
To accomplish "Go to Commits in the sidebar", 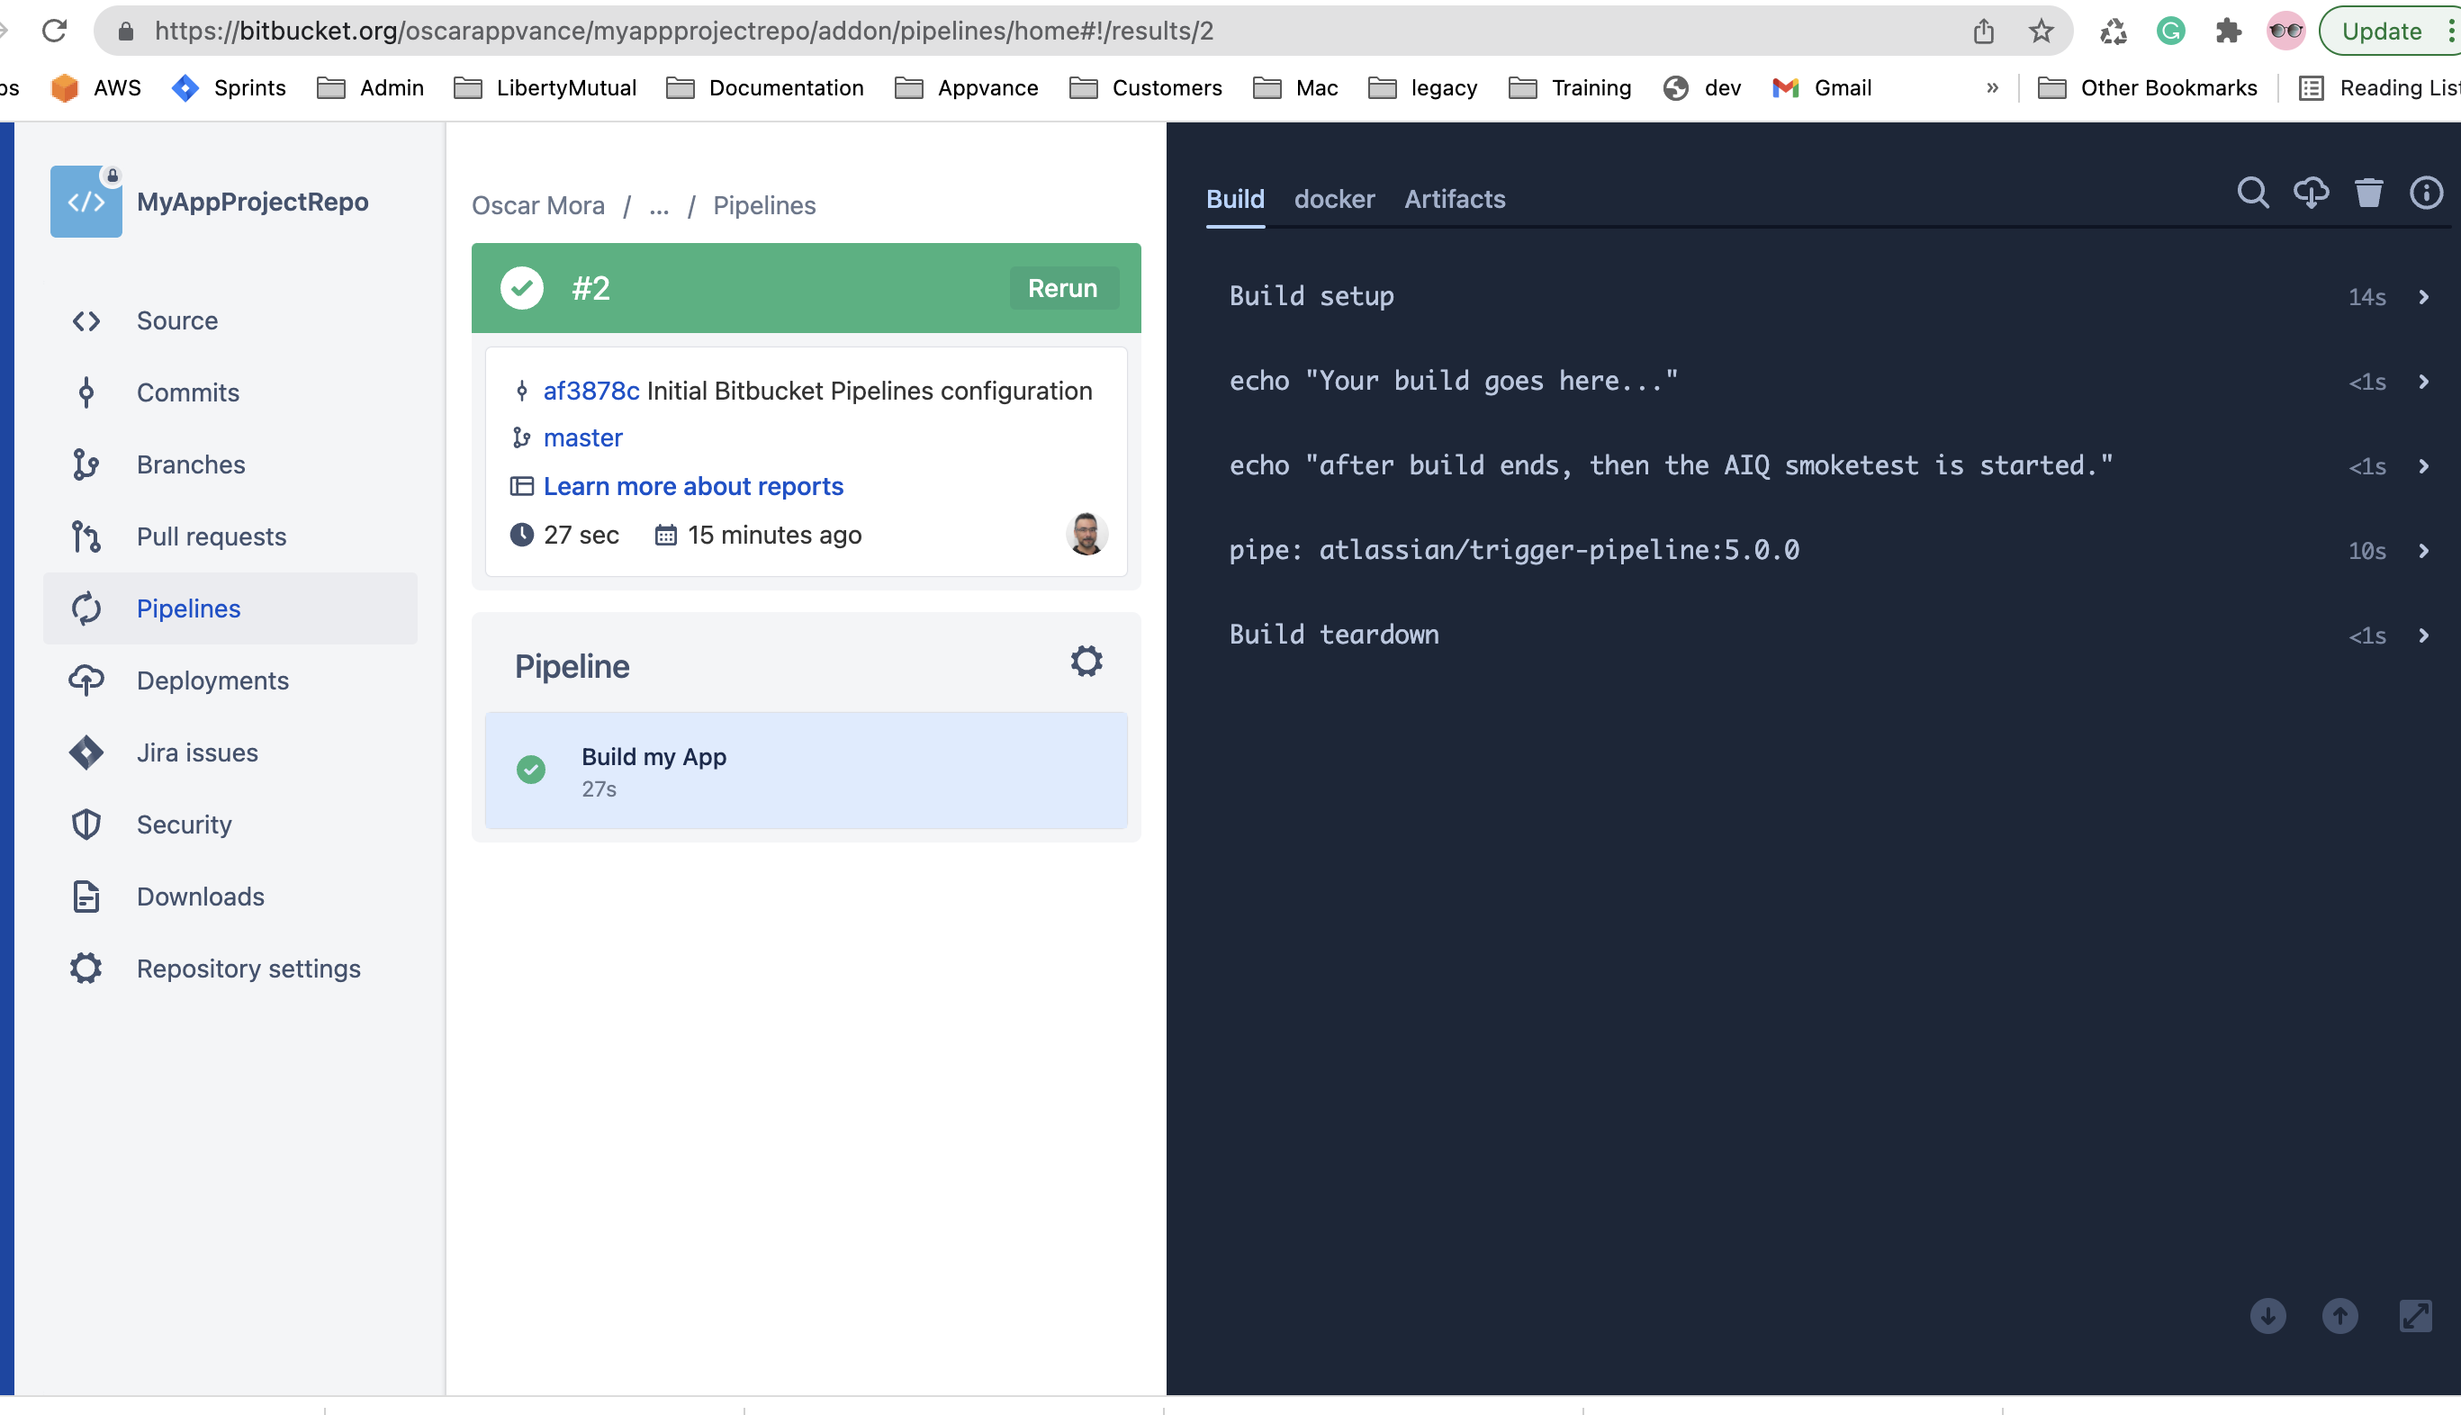I will pos(230,392).
